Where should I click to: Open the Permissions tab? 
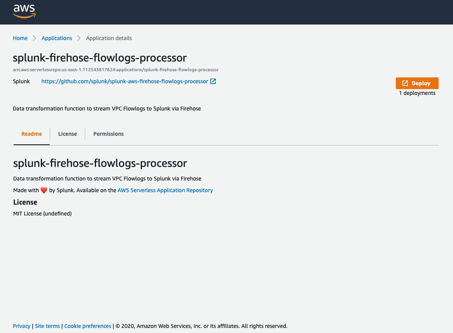click(108, 134)
